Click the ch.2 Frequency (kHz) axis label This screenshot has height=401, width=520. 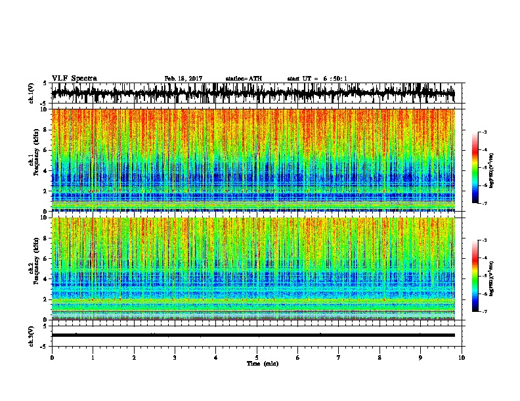point(33,261)
